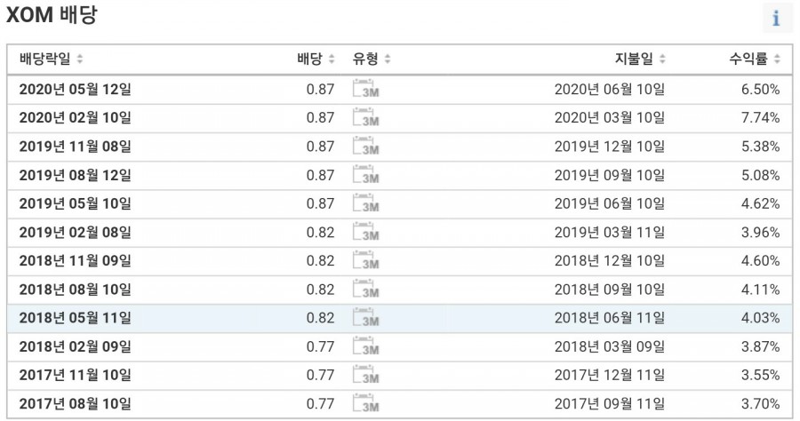Image resolution: width=800 pixels, height=421 pixels.
Task: Select ex-date 2019년 05월 10일
Action: click(76, 203)
